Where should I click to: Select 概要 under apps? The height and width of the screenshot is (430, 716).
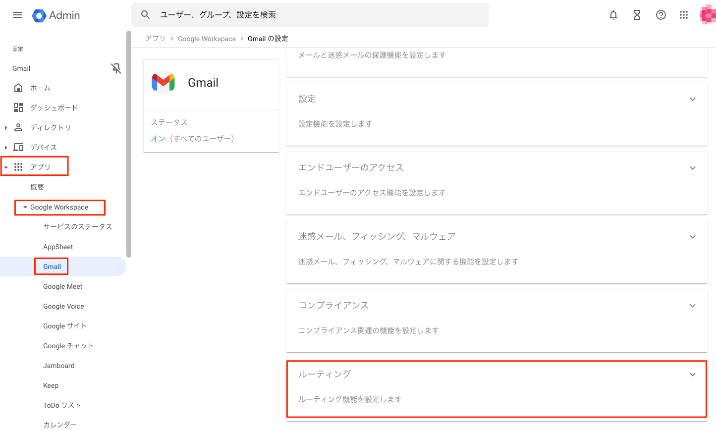coord(37,187)
